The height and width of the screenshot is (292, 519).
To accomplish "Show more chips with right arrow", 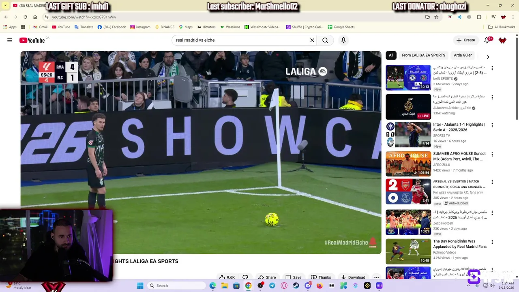I will tap(488, 57).
